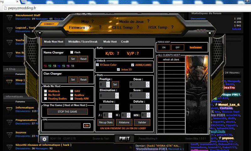Viewport: 251px width, 151px height.
Task: Open the settings gear in the tool footer
Action: click(x=44, y=139)
